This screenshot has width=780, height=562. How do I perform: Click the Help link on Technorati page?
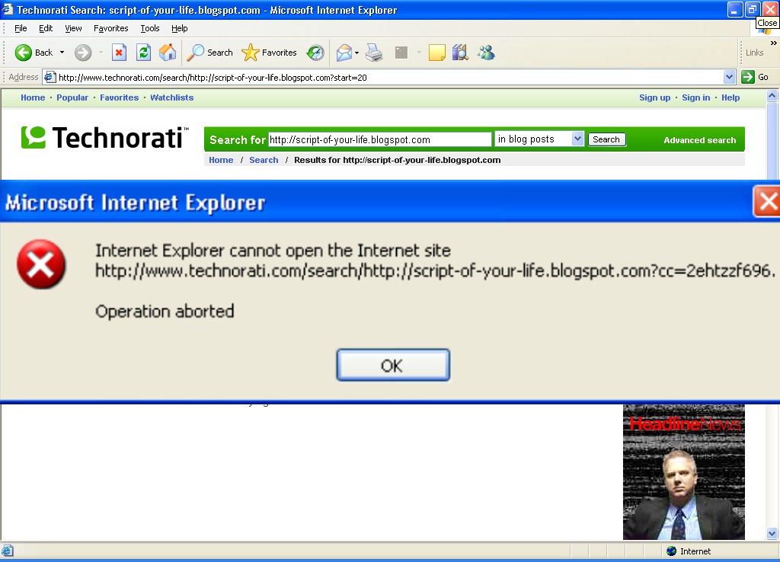(730, 97)
